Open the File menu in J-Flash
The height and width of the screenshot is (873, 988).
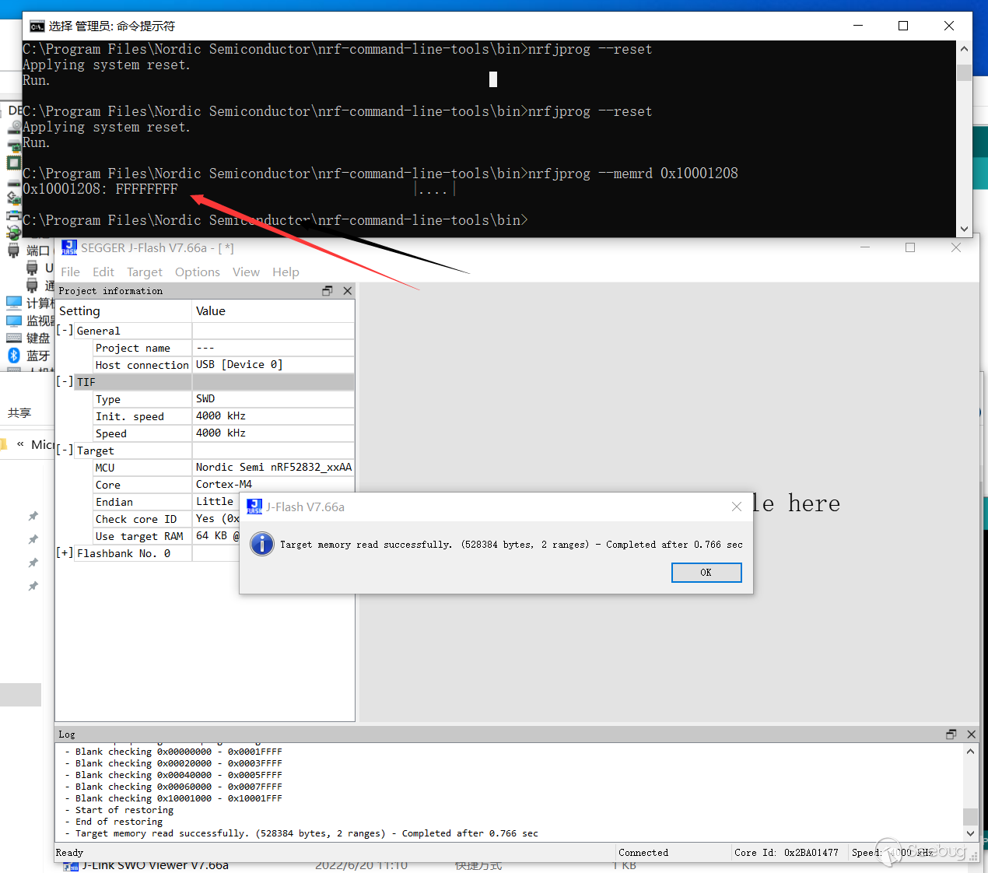70,272
